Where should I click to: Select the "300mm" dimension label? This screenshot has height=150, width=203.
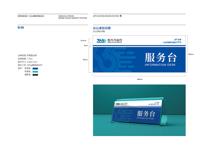pos(140,79)
